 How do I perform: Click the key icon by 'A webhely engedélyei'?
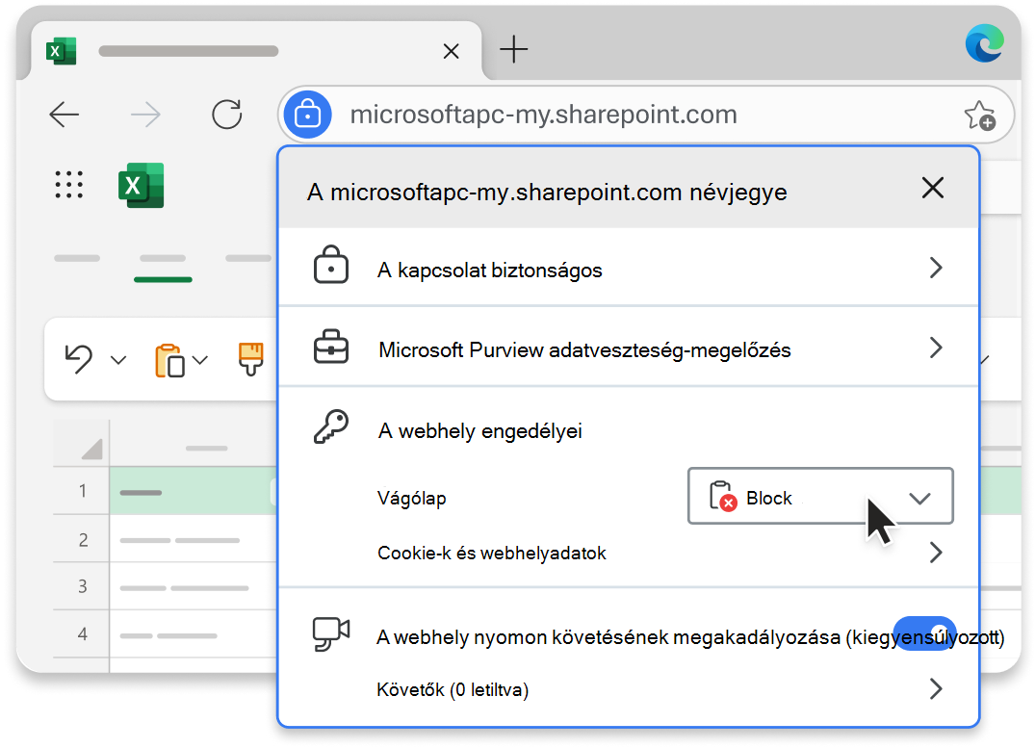pos(330,426)
